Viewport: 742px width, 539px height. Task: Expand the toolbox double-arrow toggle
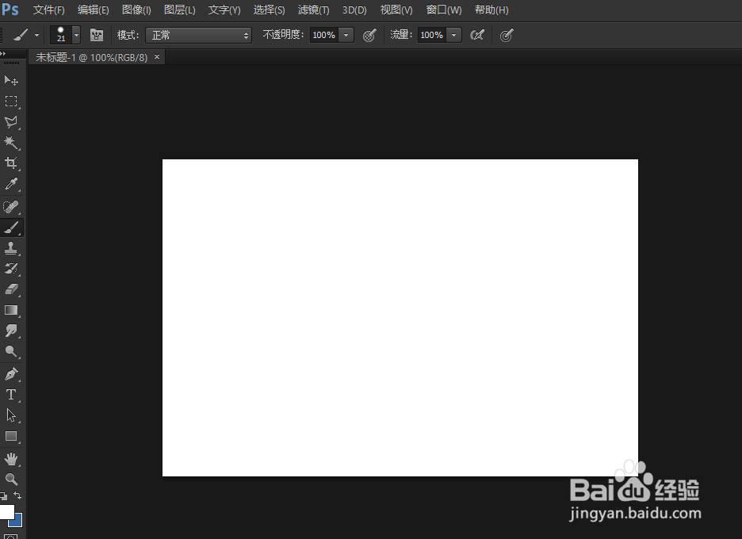point(3,53)
